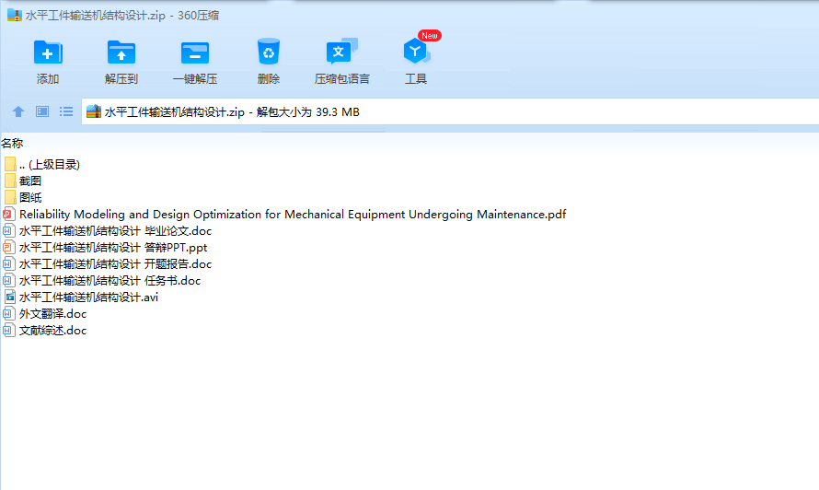This screenshot has width=819, height=490.
Task: Select the 截图 folder name
Action: [30, 181]
